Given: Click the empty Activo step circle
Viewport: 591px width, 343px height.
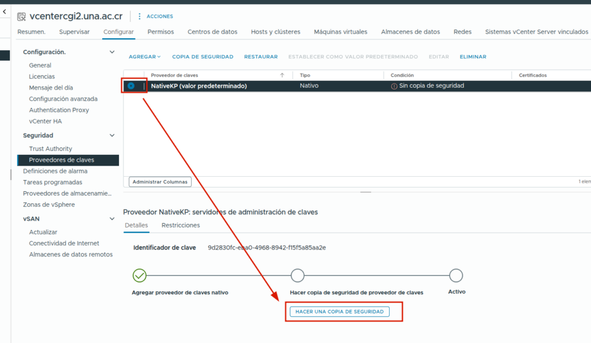Looking at the screenshot, I should pos(456,275).
